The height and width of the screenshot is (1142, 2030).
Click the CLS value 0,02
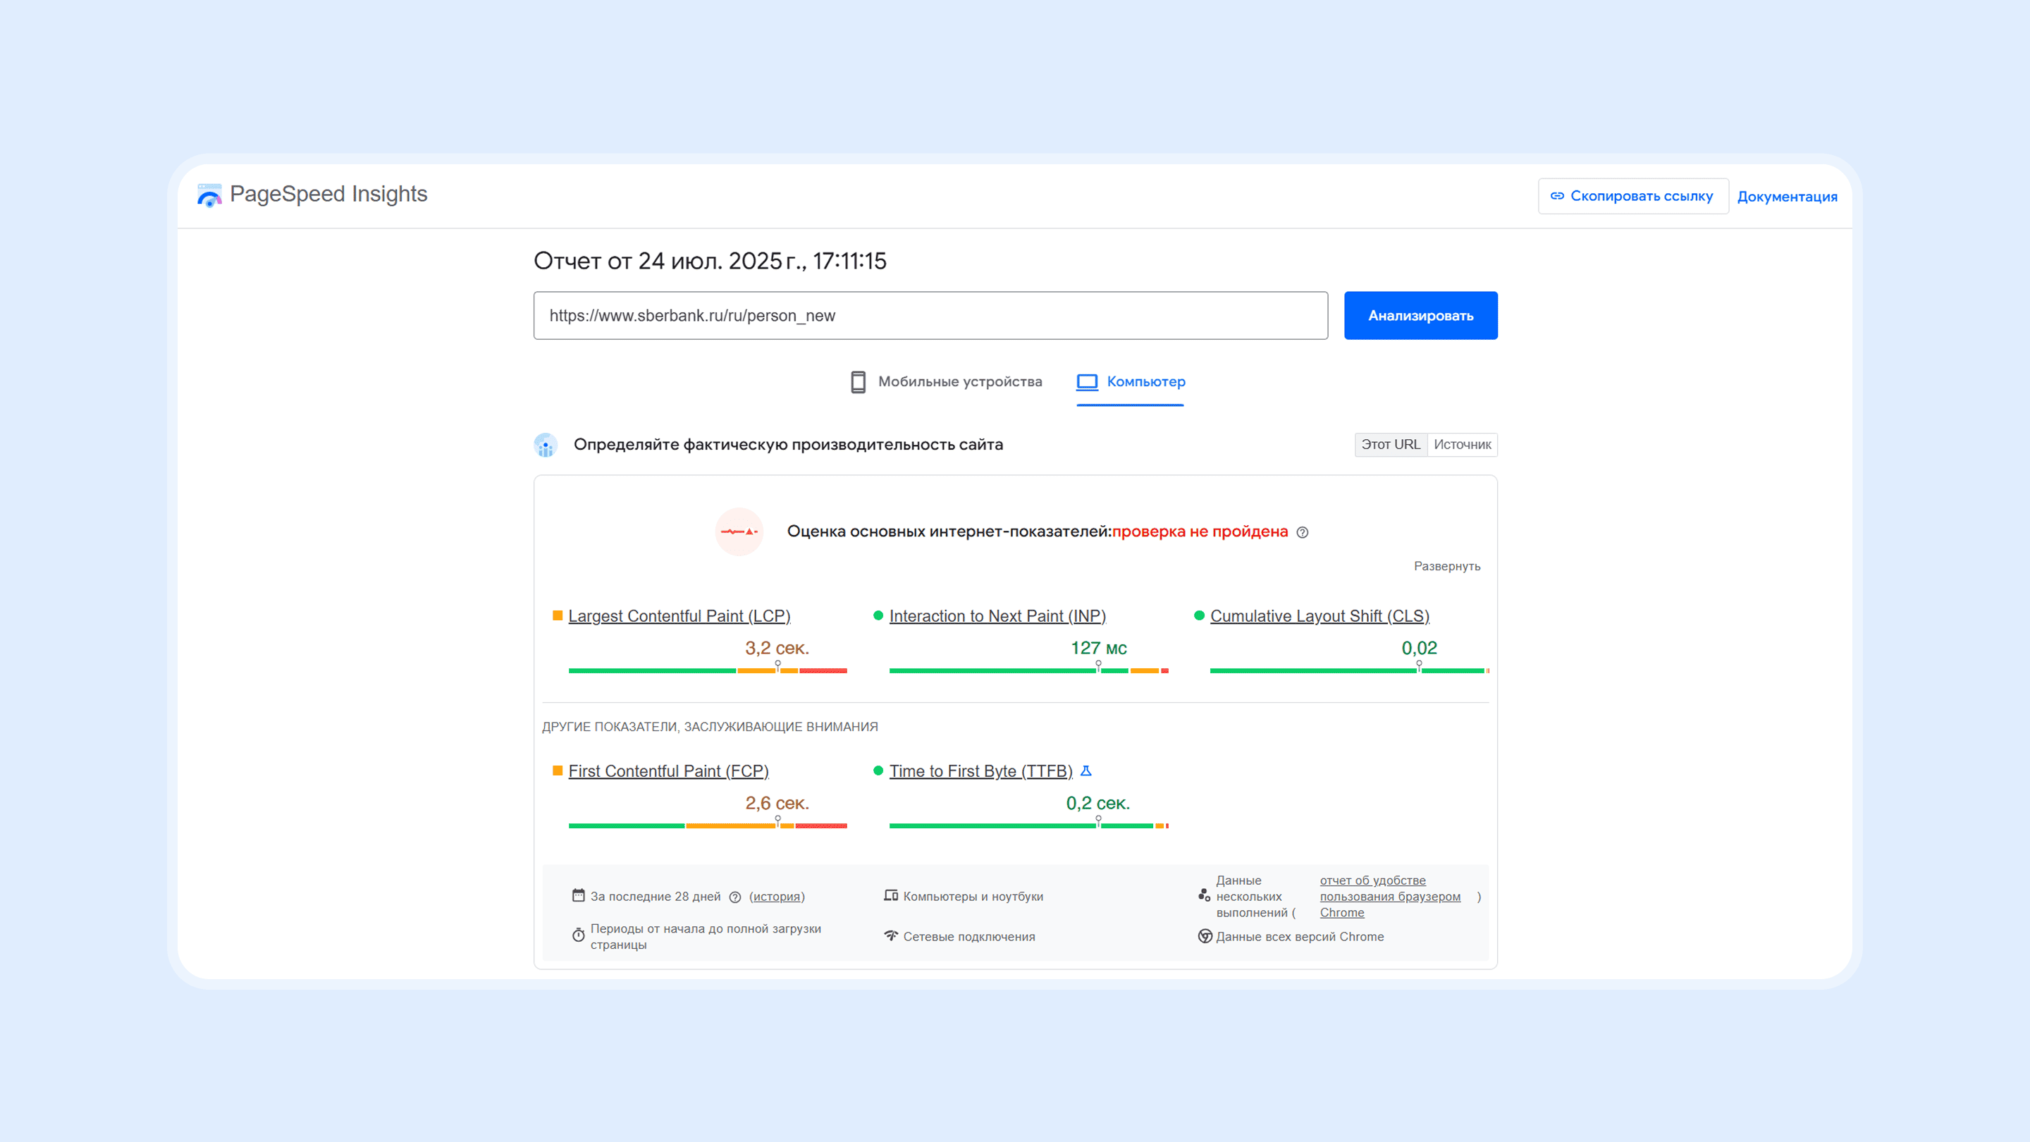click(x=1420, y=648)
